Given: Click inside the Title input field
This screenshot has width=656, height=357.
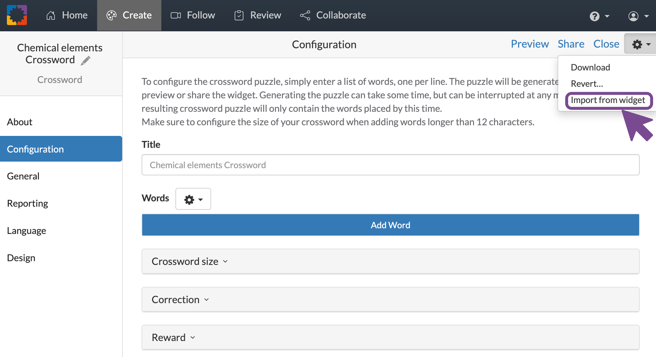Looking at the screenshot, I should click(x=390, y=165).
